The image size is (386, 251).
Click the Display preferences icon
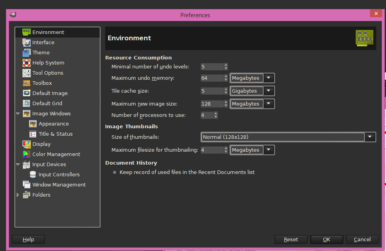(x=26, y=144)
